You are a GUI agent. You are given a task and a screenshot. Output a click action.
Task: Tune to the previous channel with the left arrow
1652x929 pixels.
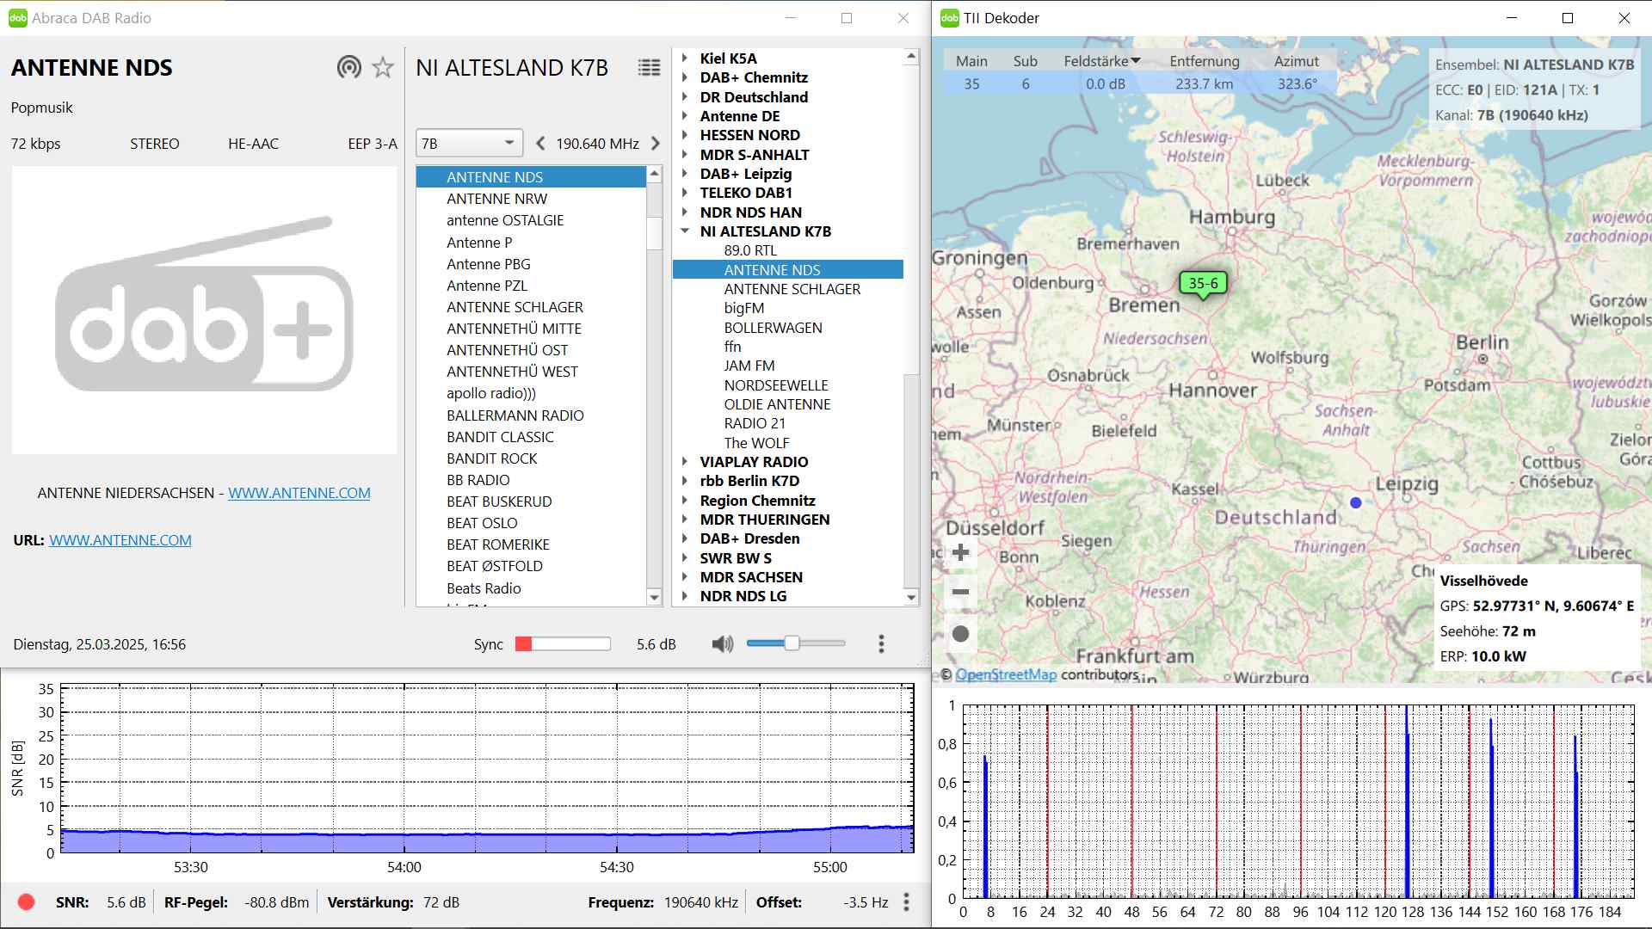[x=540, y=144]
